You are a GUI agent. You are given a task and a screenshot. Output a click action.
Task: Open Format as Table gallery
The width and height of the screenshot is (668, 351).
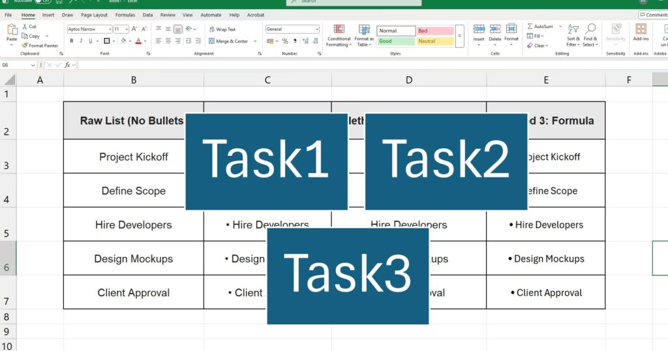[364, 36]
